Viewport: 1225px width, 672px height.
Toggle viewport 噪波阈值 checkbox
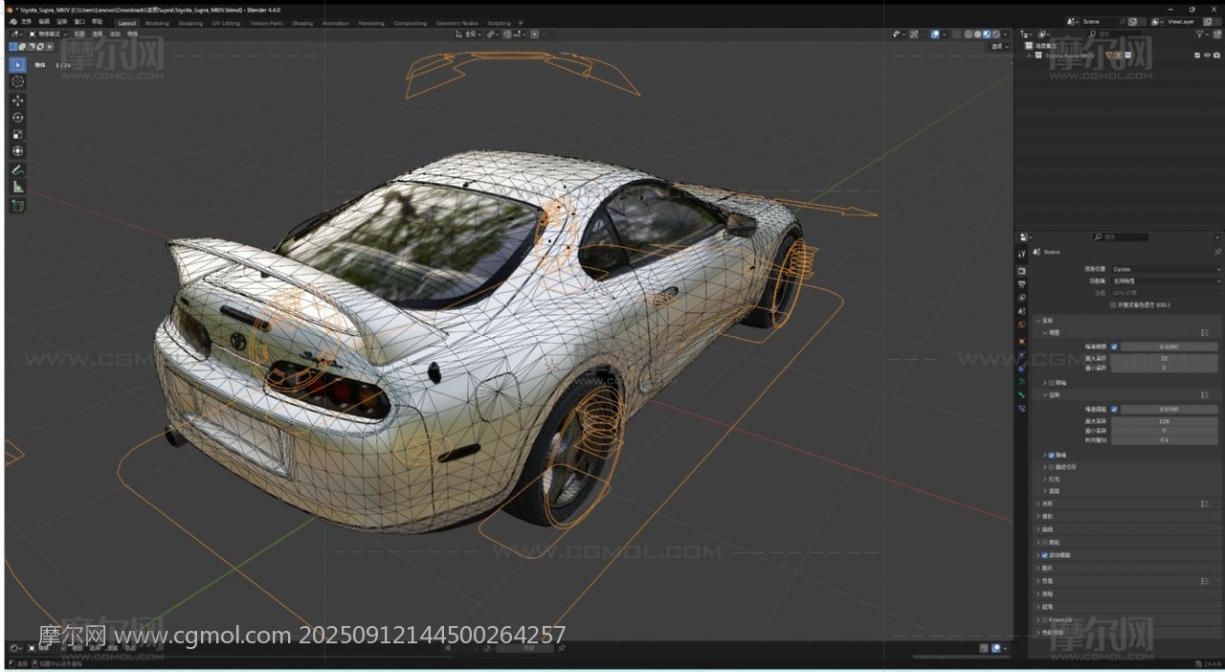coord(1114,347)
